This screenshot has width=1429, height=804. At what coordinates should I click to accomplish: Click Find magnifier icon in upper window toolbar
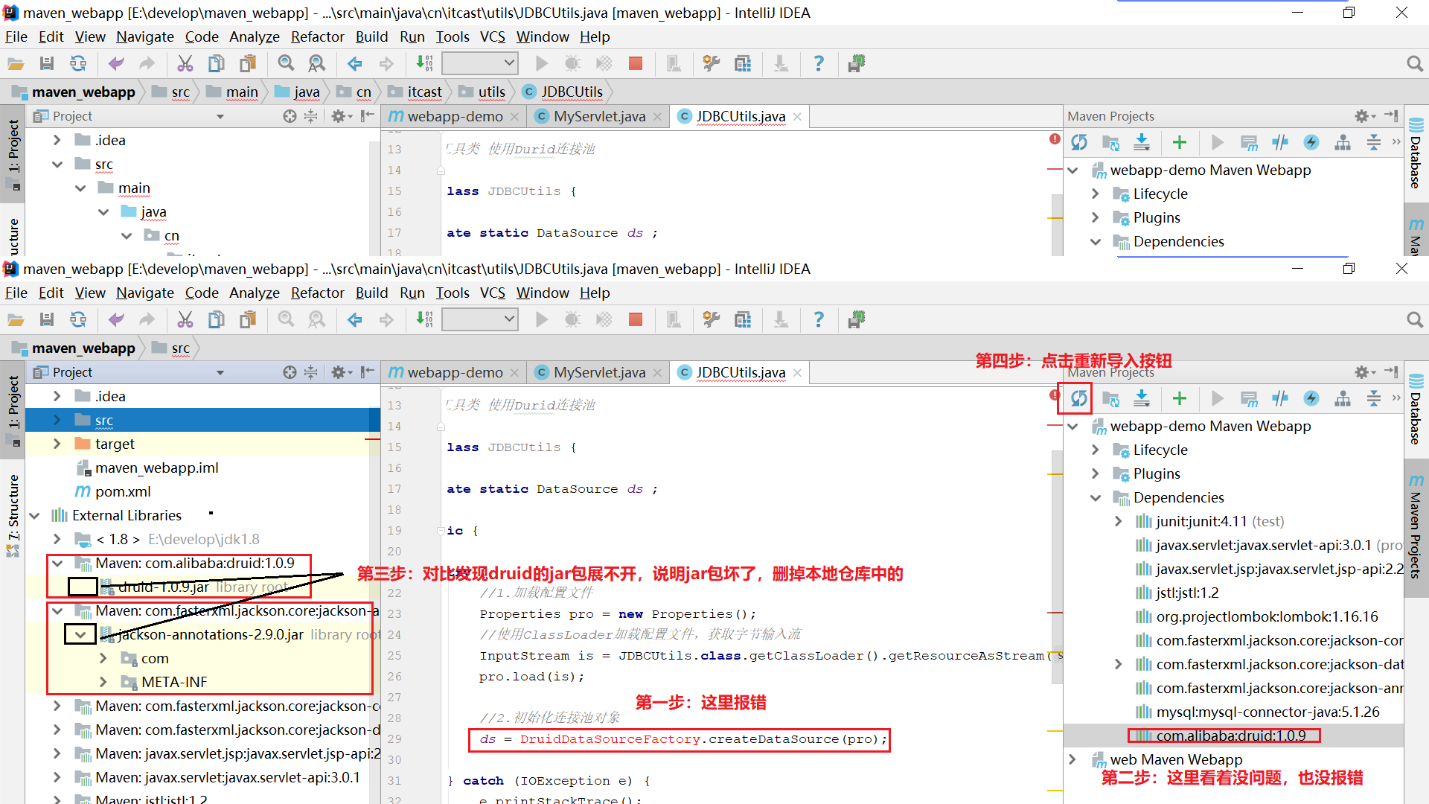(x=286, y=63)
